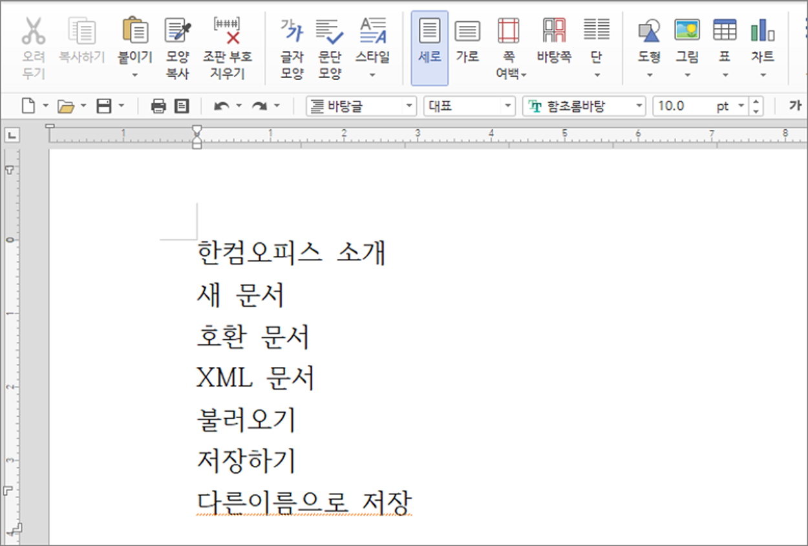This screenshot has width=808, height=546.
Task: Click the Page Margins (쪽 여백) icon
Action: coord(509,31)
